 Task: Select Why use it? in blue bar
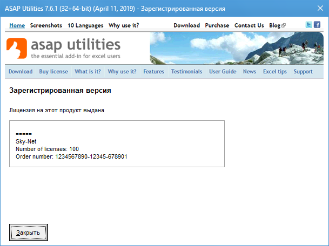(x=122, y=71)
